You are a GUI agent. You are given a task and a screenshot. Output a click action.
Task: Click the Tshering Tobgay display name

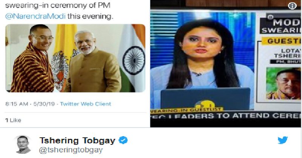(x=77, y=140)
